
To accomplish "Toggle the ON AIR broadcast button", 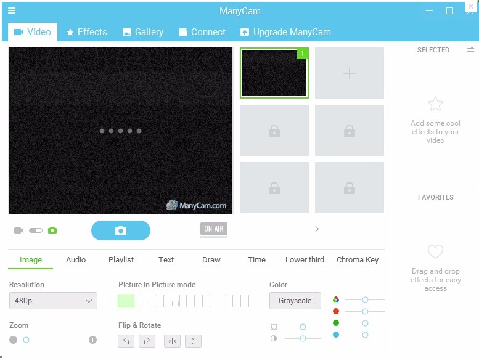I will tap(214, 229).
